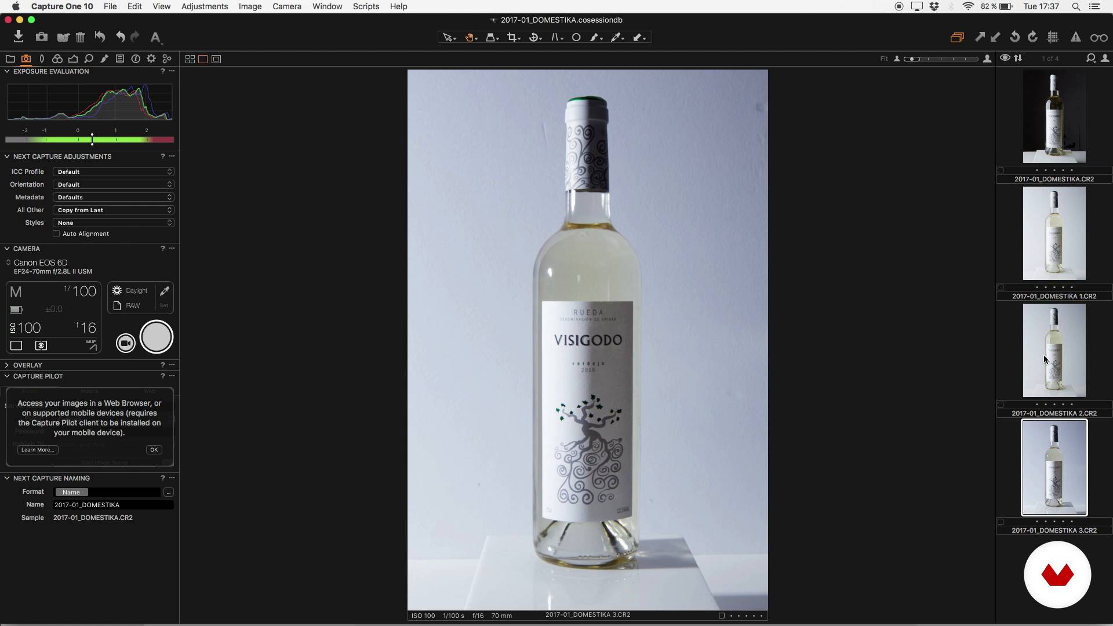Tick checkbox above 2017-01_DOMESTIKA 1.CR2 label
Screen dimensions: 1113x626
(1001, 287)
